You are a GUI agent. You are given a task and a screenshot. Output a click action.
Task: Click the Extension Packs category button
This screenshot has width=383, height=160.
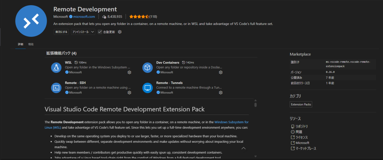301,104
